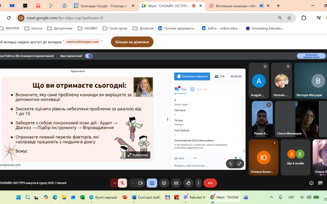The image size is (327, 204).
Task: Bookmark page using the star icon
Action: click(289, 18)
